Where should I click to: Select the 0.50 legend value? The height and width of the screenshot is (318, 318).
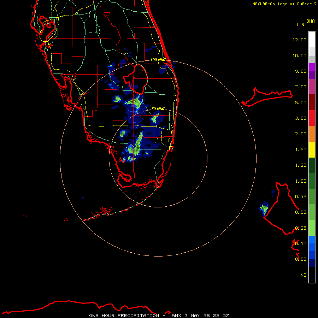click(301, 212)
